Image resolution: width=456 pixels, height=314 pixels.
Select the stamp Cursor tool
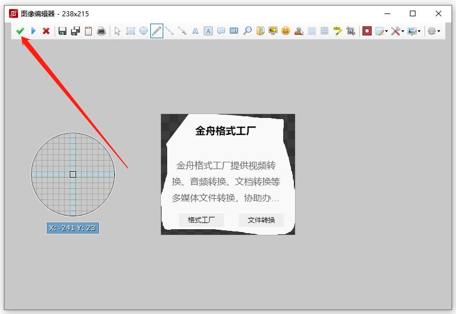(x=299, y=31)
